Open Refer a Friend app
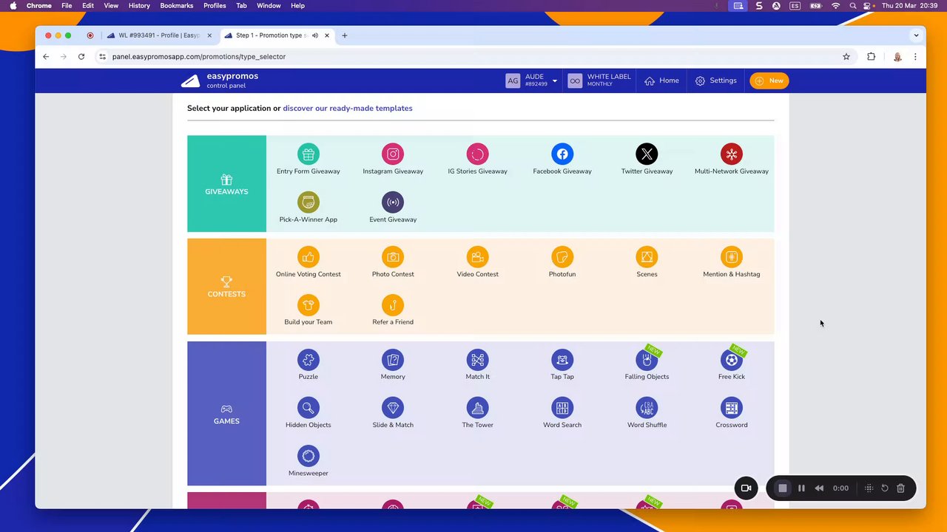Screen dimensions: 947x532 [x=393, y=311]
